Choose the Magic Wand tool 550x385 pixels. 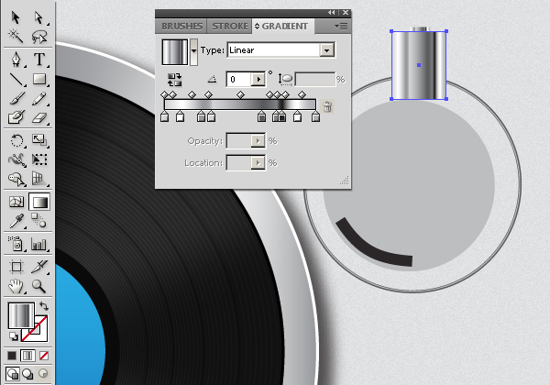tap(16, 36)
